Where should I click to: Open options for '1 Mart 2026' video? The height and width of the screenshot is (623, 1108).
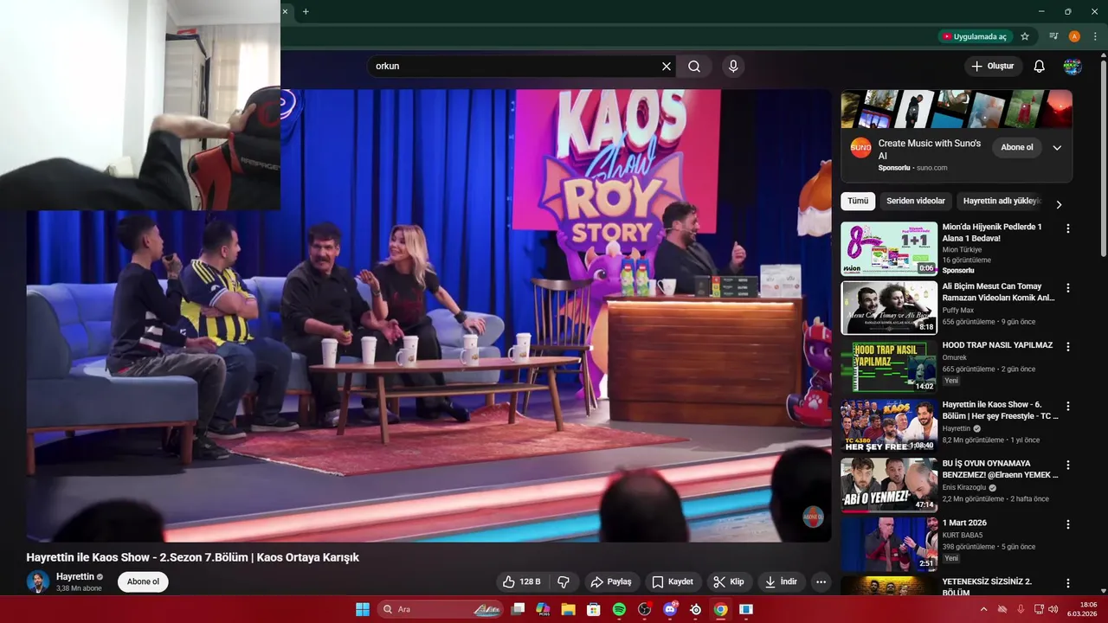[x=1067, y=524]
